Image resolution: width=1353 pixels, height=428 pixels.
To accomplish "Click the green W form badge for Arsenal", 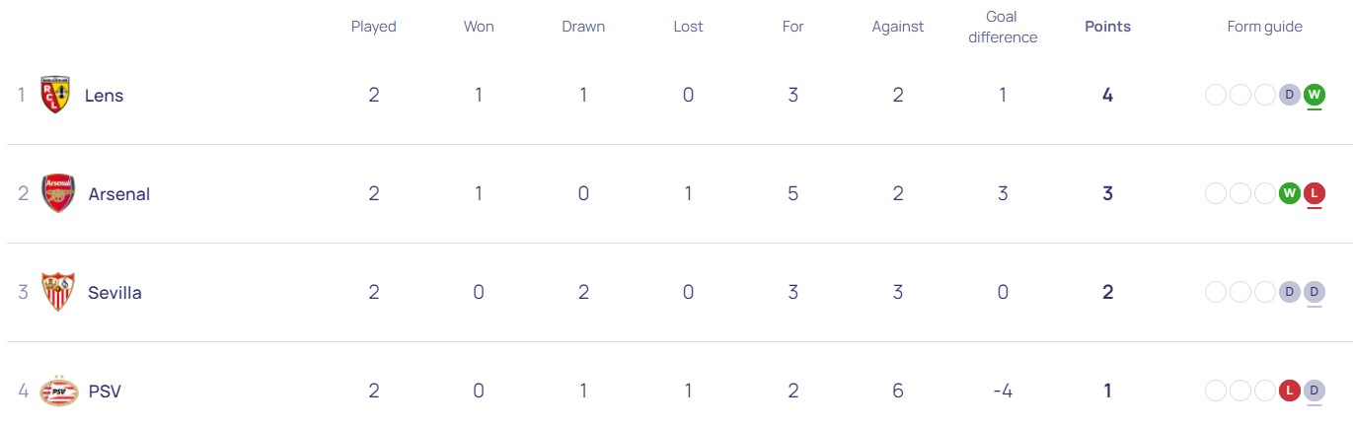I will click(1289, 194).
